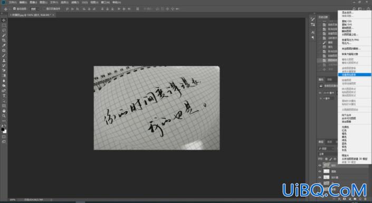Click the handwriting photo on the canvas

pos(157,108)
